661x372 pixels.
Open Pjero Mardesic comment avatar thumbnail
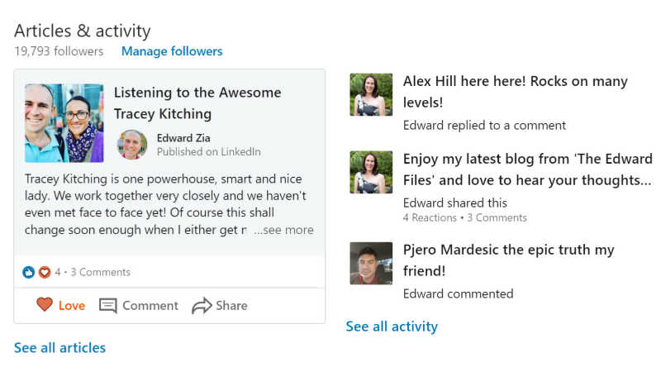coord(371,263)
